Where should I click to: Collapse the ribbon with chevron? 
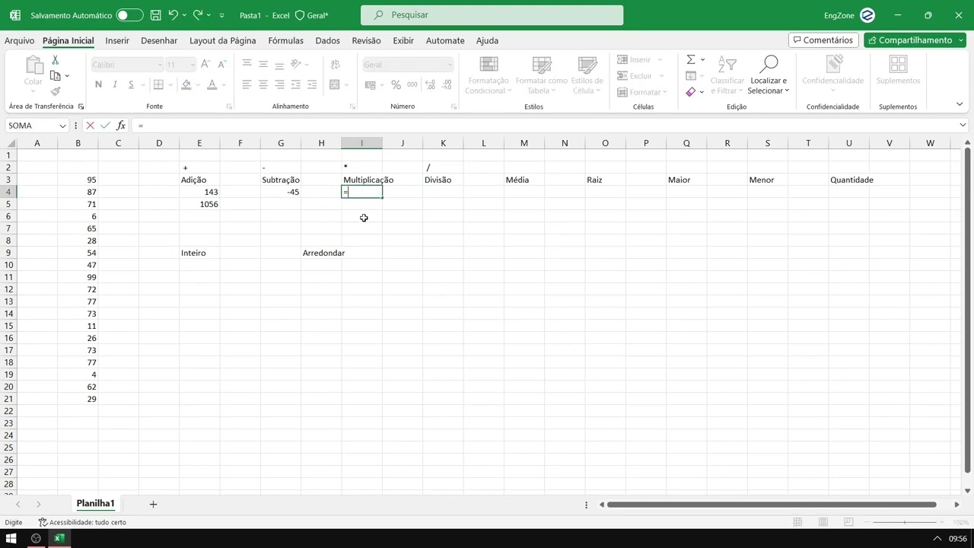(960, 104)
